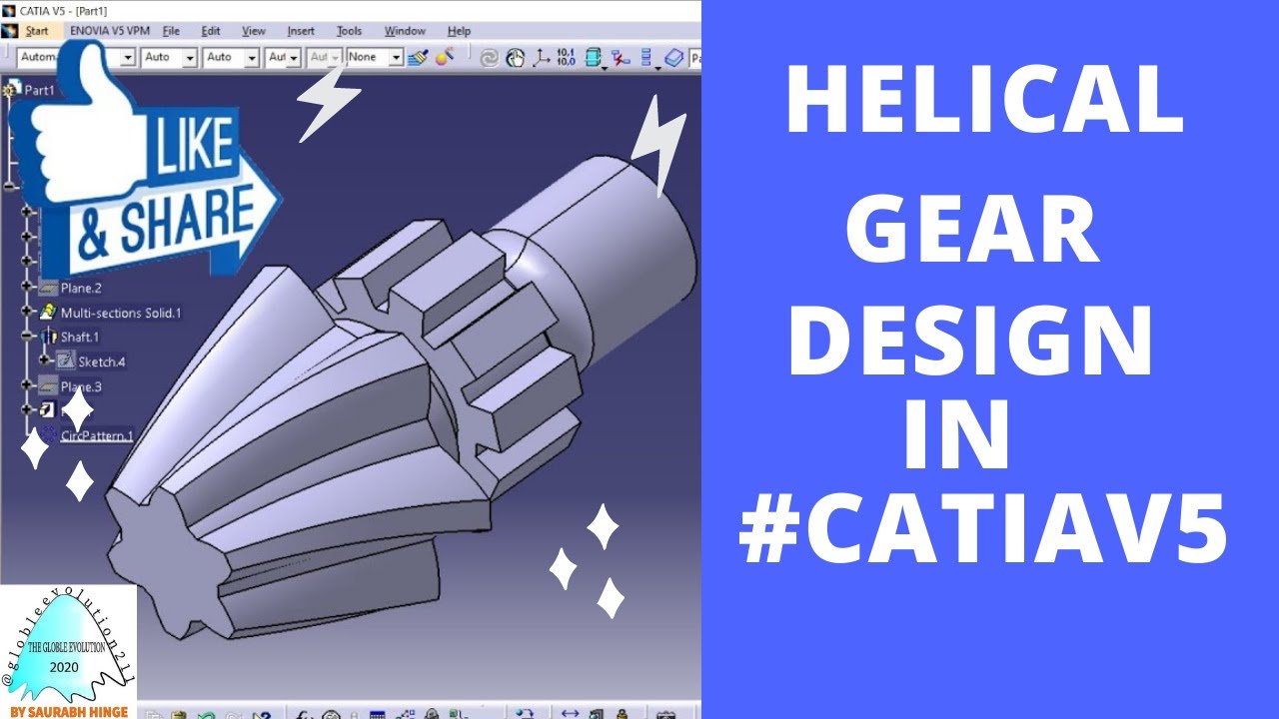Click the Plane.3 tree icon

pos(48,385)
